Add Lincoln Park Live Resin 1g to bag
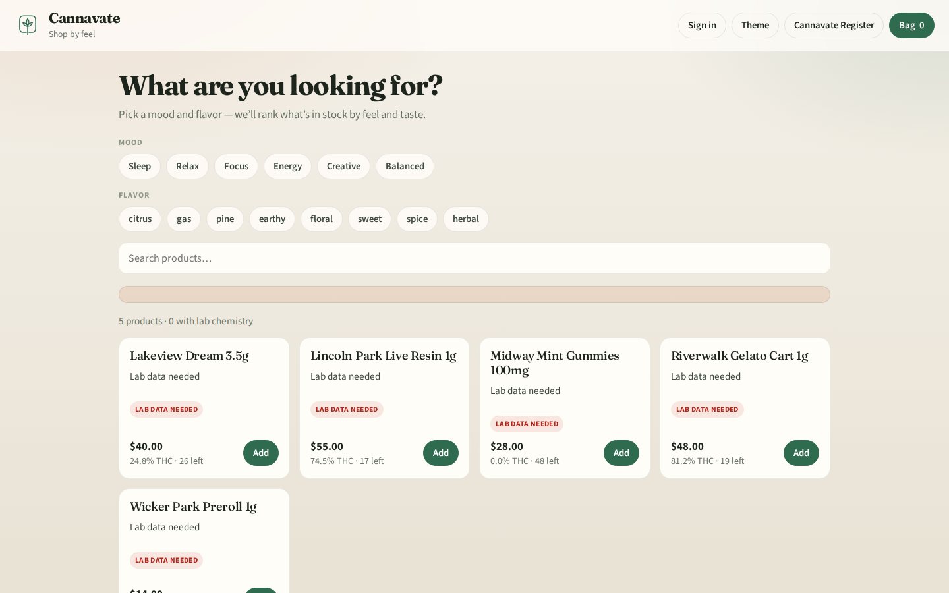Viewport: 949px width, 593px height. coord(441,453)
